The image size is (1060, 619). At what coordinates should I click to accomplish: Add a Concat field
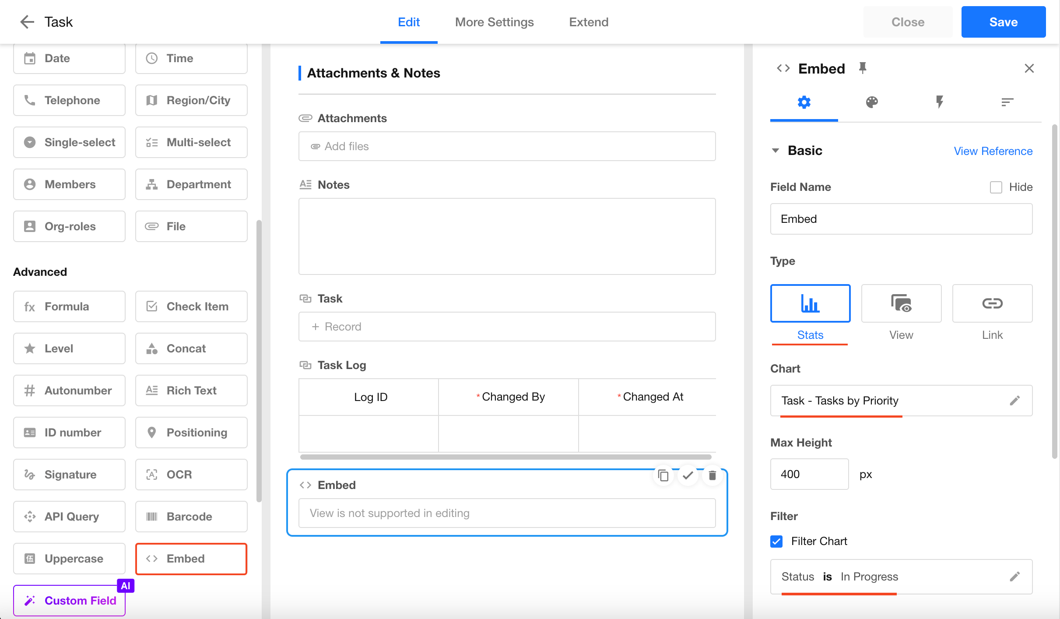(x=191, y=348)
